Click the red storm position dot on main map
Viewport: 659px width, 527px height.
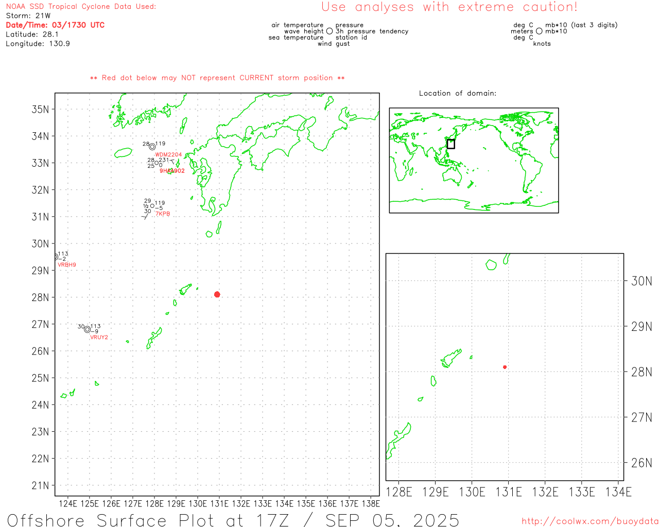217,294
